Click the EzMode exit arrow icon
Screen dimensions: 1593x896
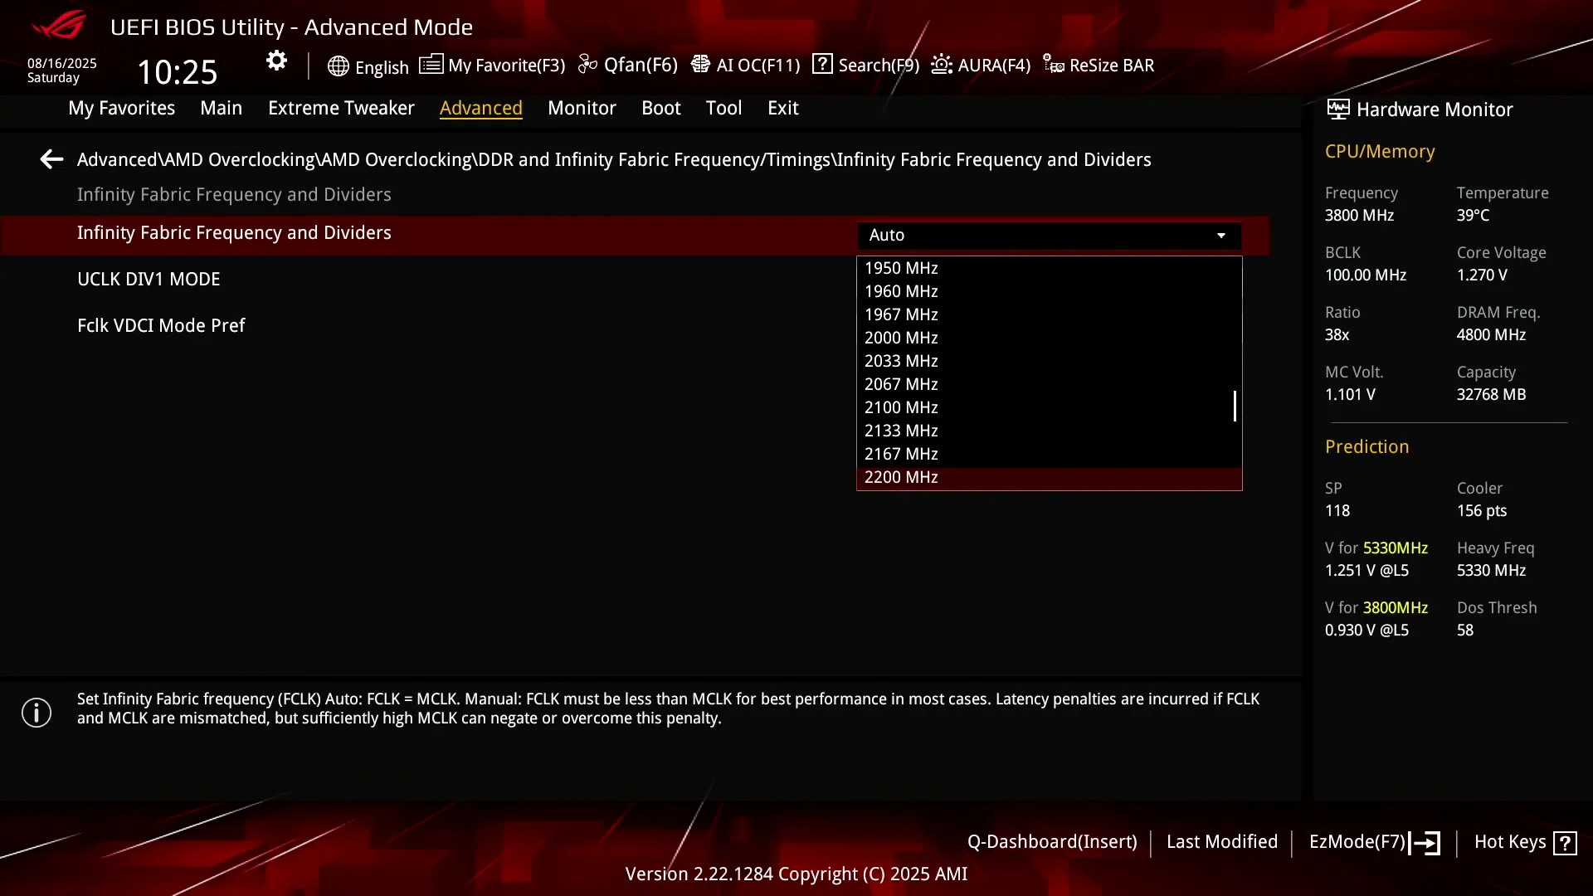click(x=1425, y=843)
